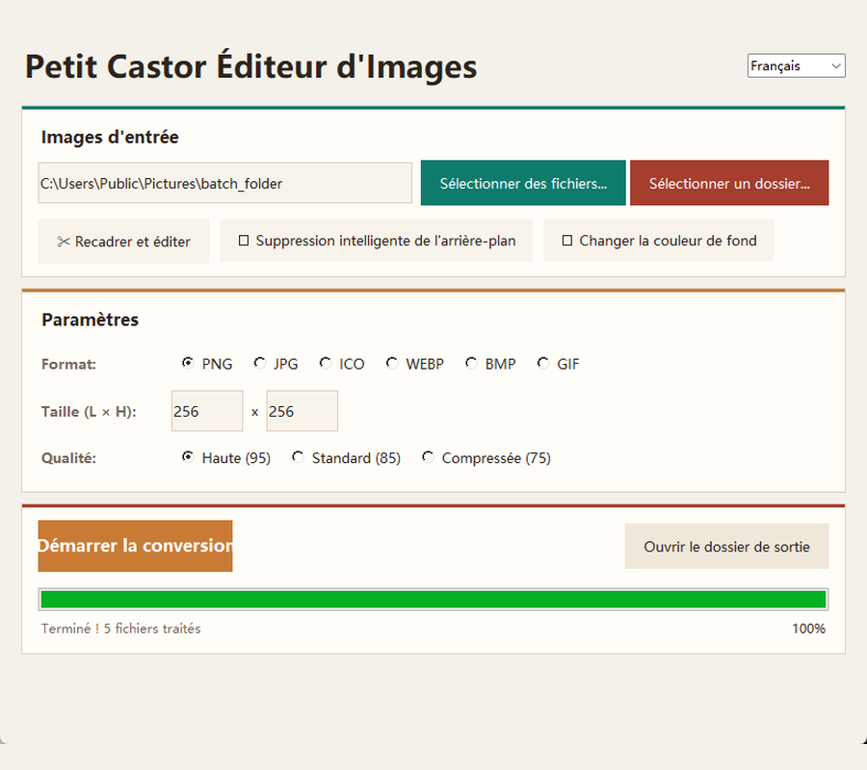Select Haute (95) quality

[225, 458]
